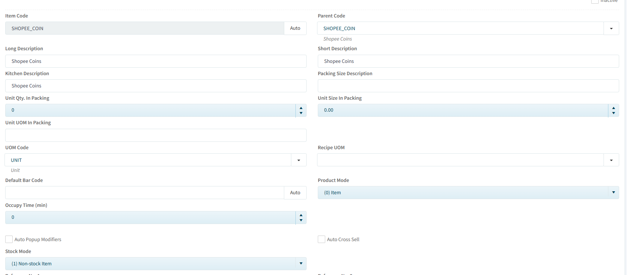Increase Unit Size In Packing with up arrow

pyautogui.click(x=614, y=108)
